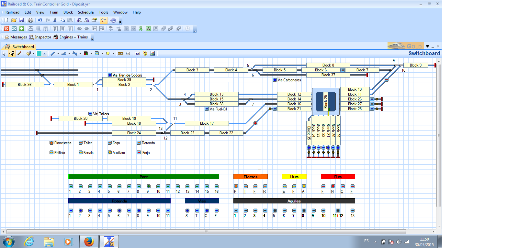Click the Print icon in toolbar
This screenshot has height=248, width=518.
pyautogui.click(x=31, y=20)
